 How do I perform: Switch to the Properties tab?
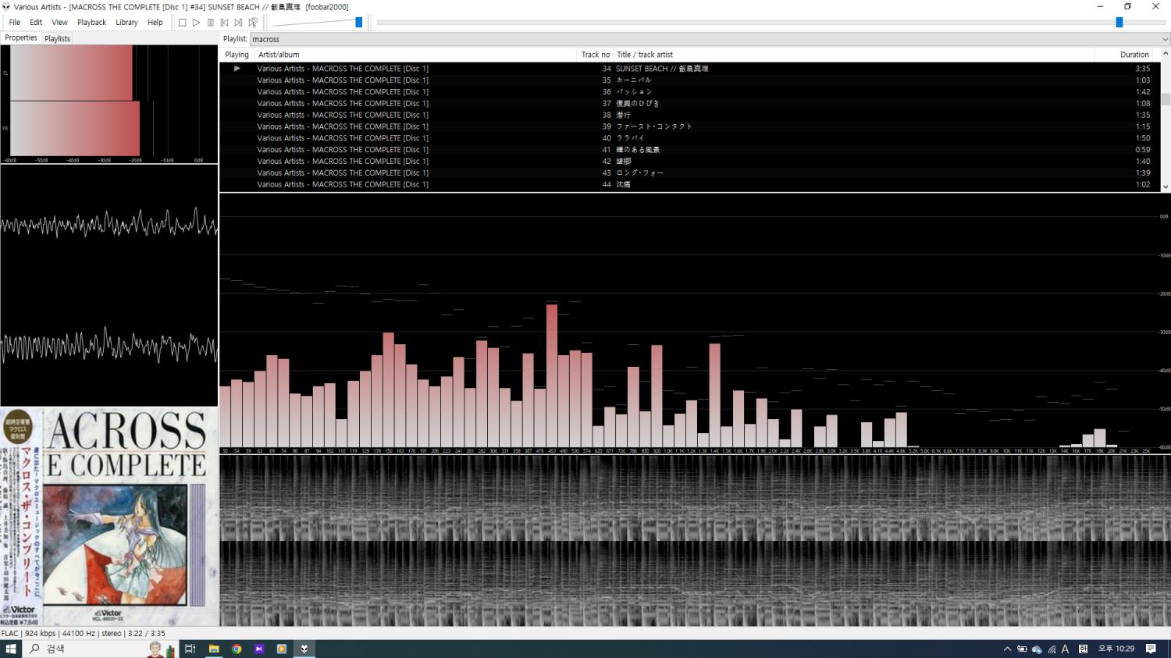coord(21,37)
